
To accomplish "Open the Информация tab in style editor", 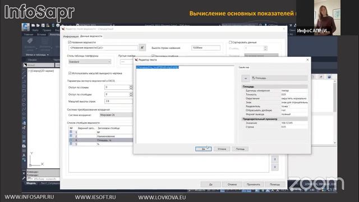I will click(x=71, y=36).
